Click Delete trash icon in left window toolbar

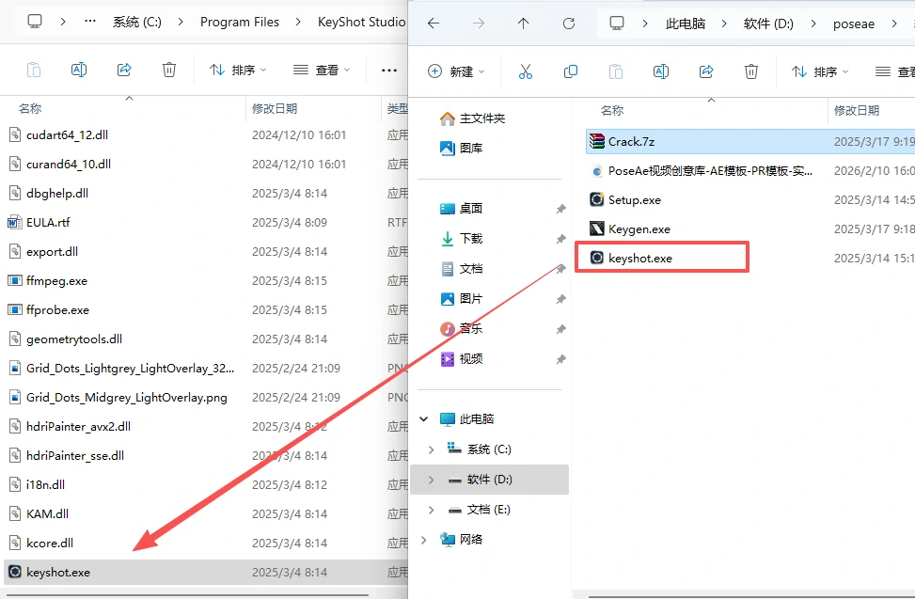pos(168,70)
